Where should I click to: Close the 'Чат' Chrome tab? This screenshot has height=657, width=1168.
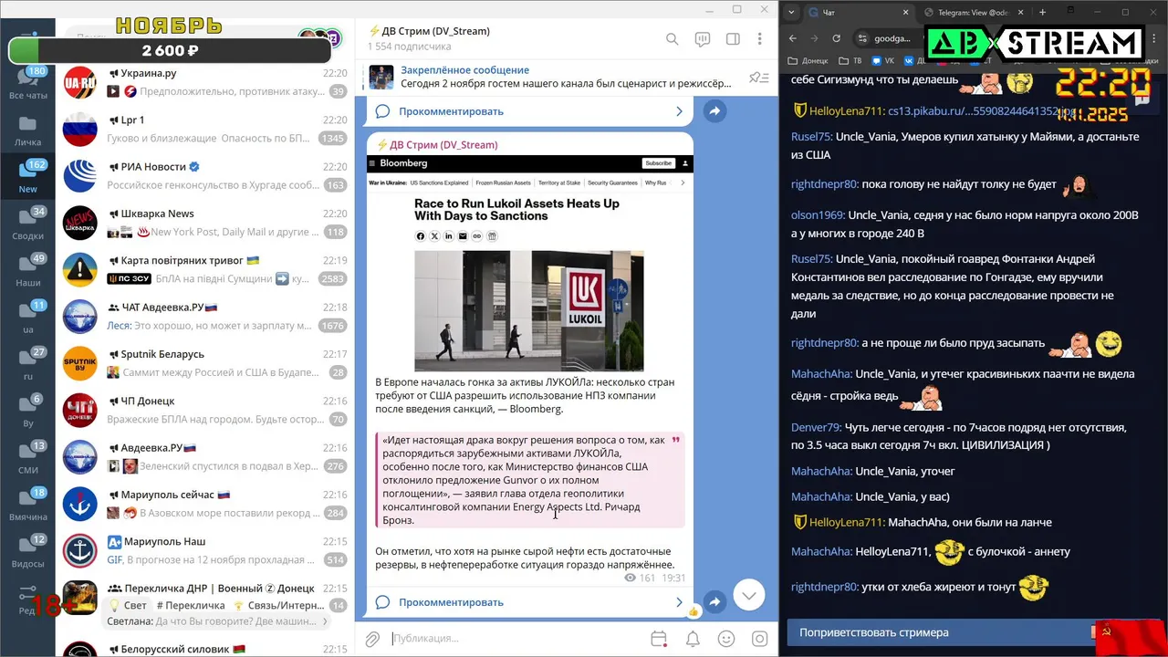click(x=904, y=12)
